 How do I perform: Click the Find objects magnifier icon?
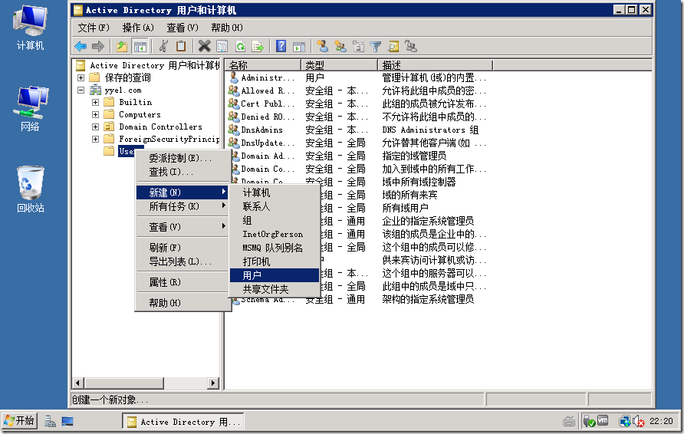[393, 46]
